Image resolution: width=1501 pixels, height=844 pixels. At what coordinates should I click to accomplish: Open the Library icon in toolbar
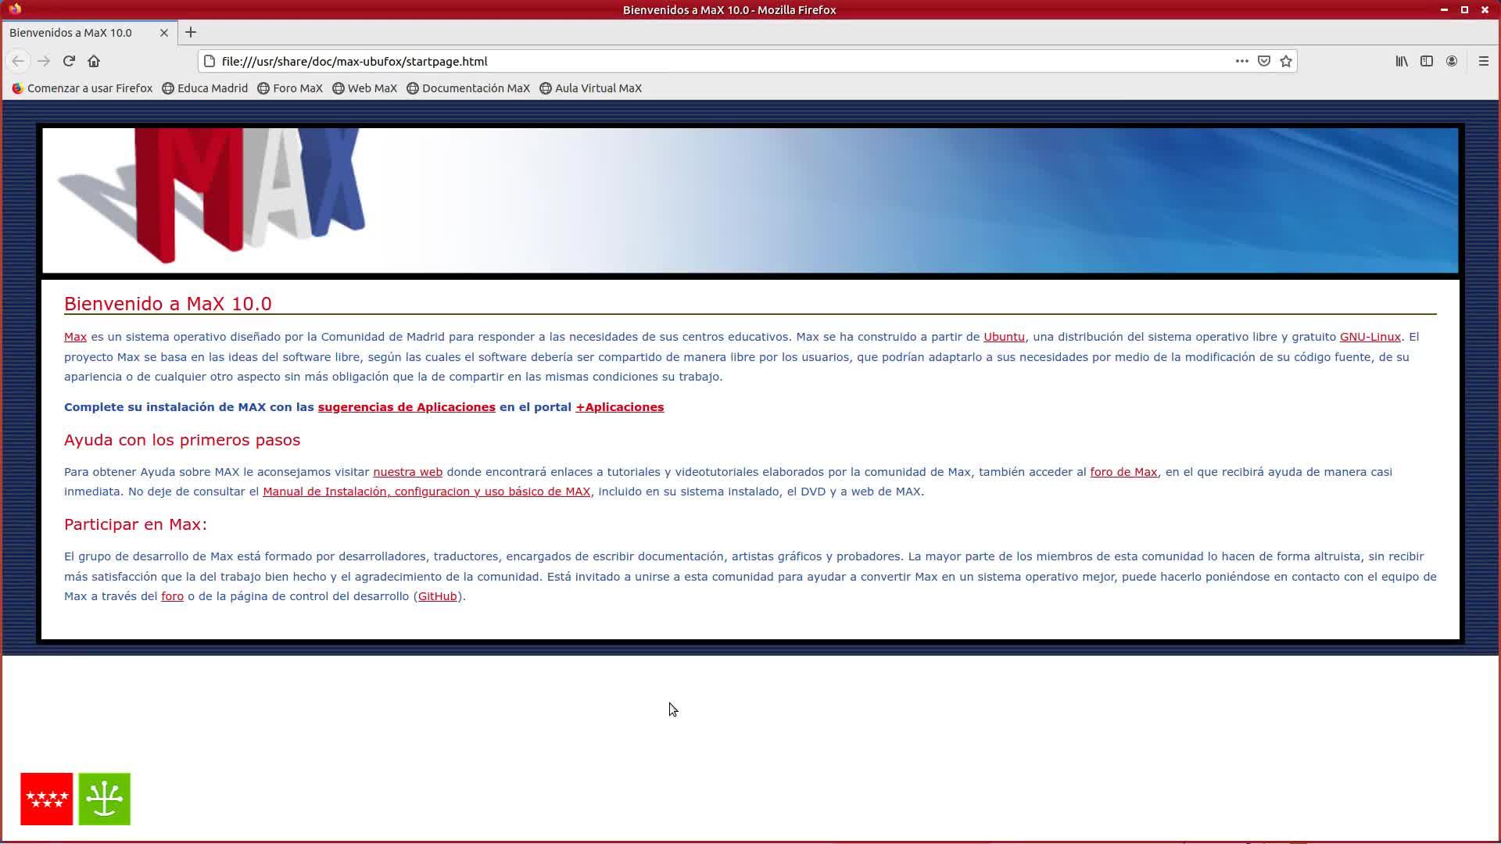click(1402, 61)
